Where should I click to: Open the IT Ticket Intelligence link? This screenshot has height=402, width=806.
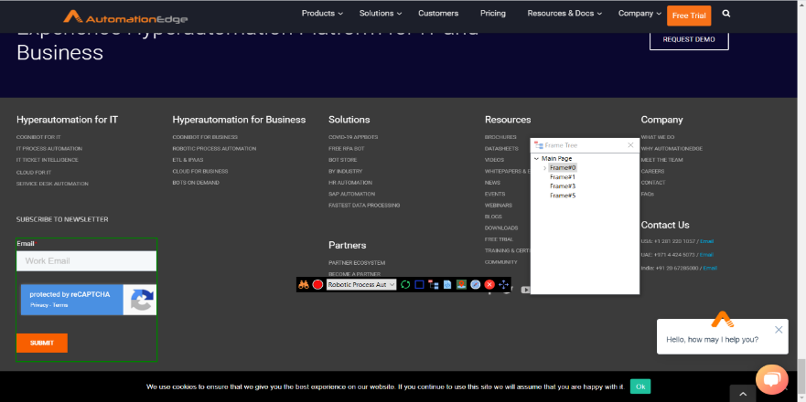48,160
